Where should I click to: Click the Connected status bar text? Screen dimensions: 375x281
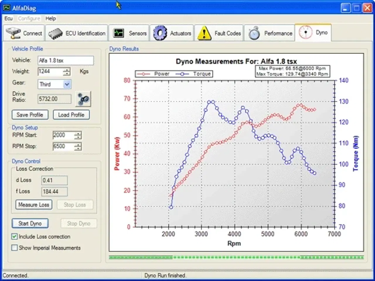[16, 275]
